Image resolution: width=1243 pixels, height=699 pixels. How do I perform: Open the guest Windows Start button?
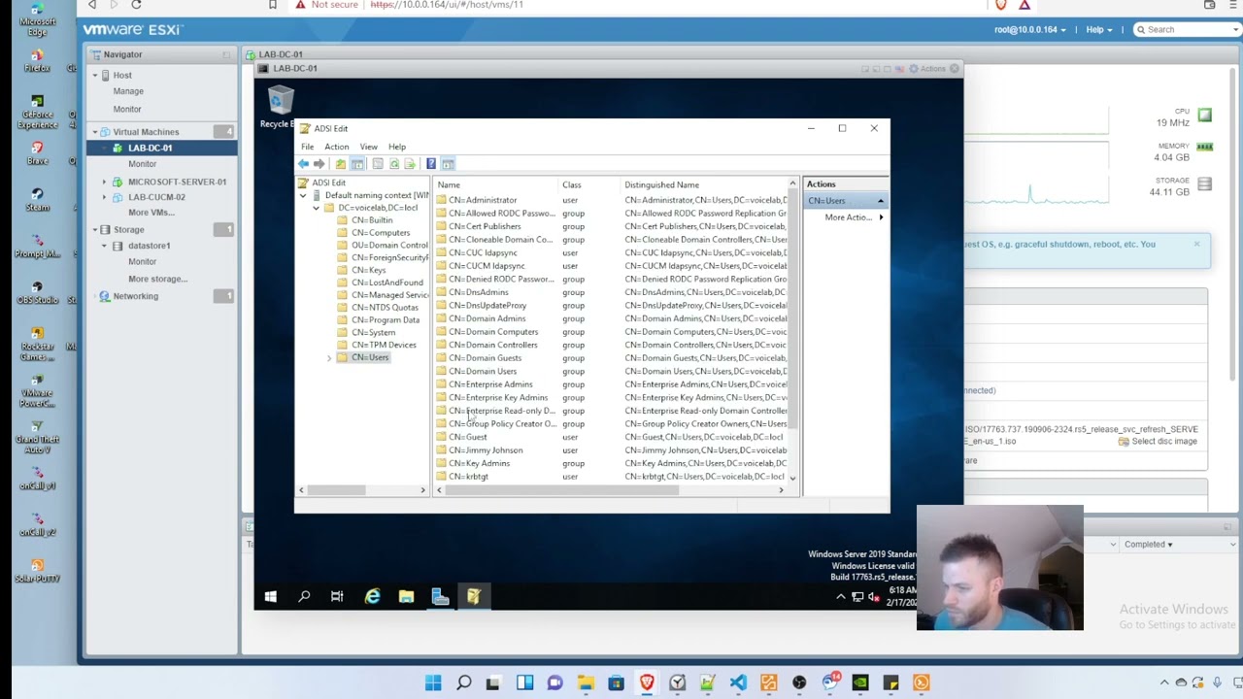click(x=271, y=596)
